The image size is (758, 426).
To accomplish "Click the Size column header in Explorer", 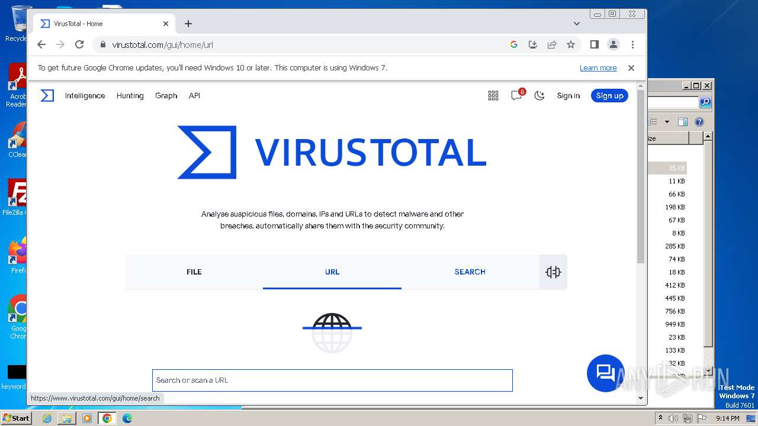I will tap(667, 138).
